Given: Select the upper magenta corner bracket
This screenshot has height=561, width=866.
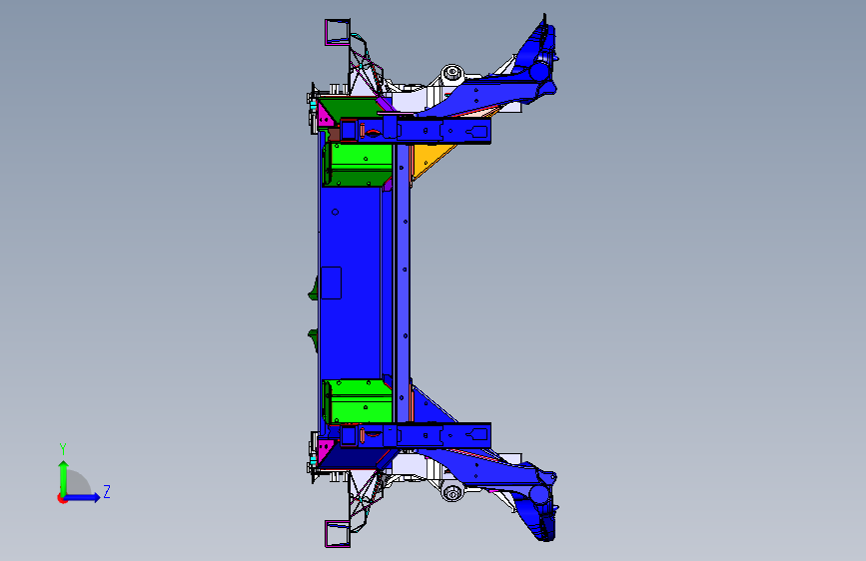Looking at the screenshot, I should pos(325,117).
